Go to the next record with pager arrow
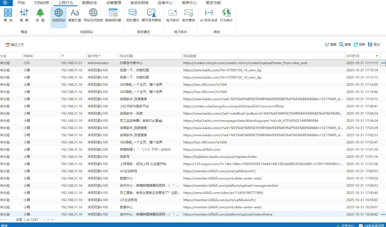 click(x=44, y=220)
